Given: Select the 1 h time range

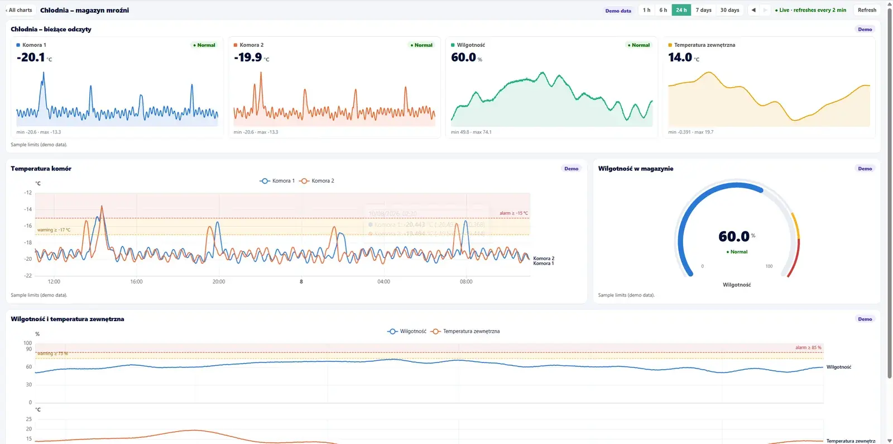Looking at the screenshot, I should coord(646,10).
